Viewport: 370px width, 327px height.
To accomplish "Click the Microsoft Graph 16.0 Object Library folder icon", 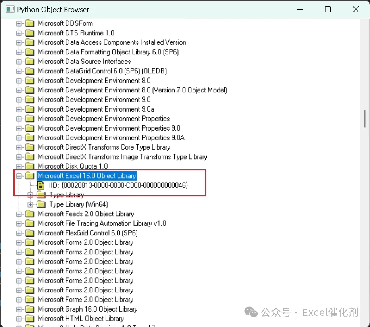I will (x=30, y=309).
